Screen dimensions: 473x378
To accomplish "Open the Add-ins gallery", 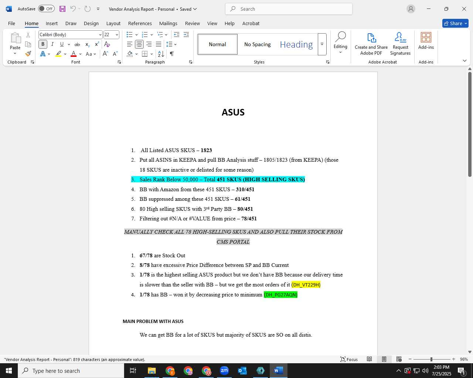I will pos(426,41).
